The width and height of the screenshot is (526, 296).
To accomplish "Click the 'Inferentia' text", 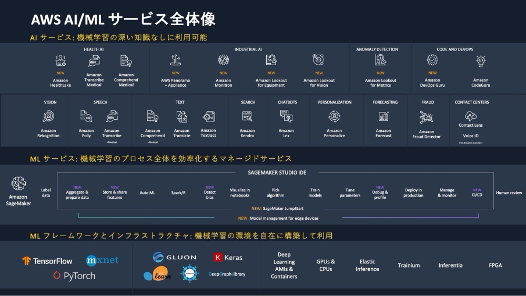I will pyautogui.click(x=451, y=266).
